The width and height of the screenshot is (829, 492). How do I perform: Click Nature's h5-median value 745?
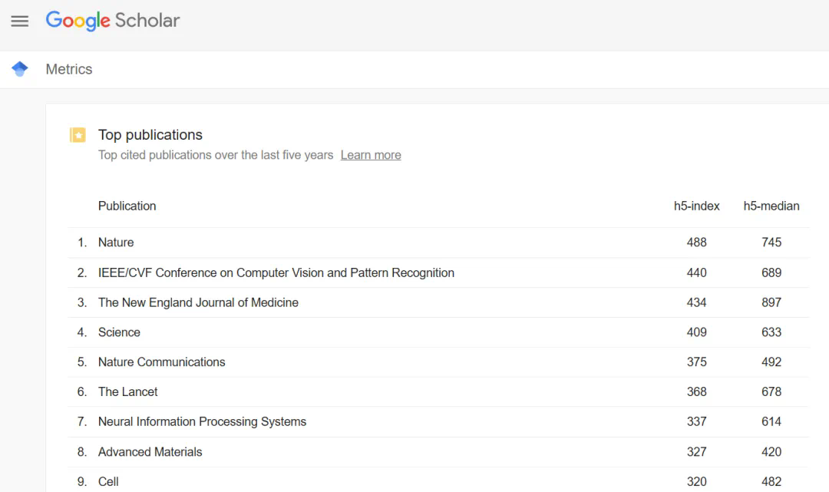771,243
